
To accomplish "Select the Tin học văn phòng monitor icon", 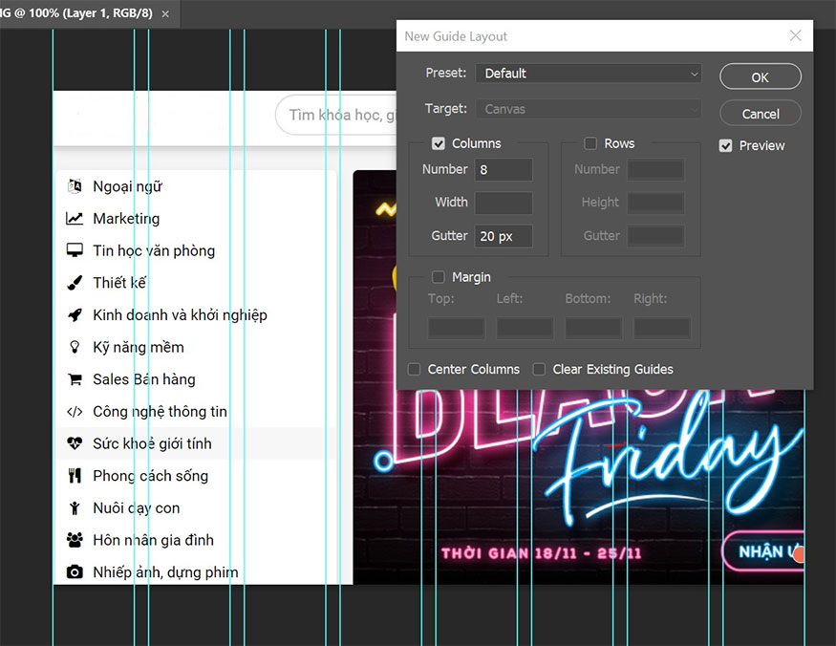I will [75, 250].
